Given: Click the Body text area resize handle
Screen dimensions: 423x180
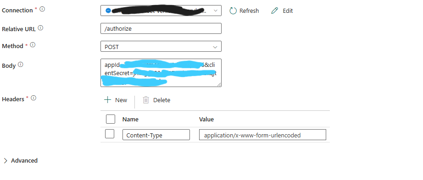Looking at the screenshot, I should [x=219, y=85].
